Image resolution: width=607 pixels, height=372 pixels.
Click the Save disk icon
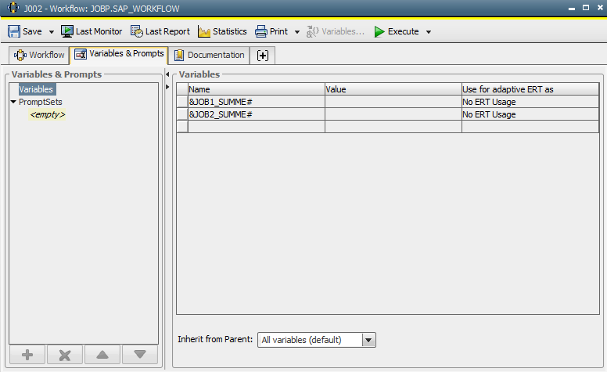(x=14, y=31)
